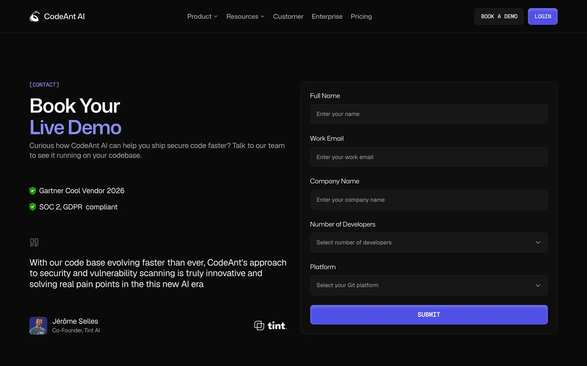Click the Work Email input field

click(x=429, y=157)
